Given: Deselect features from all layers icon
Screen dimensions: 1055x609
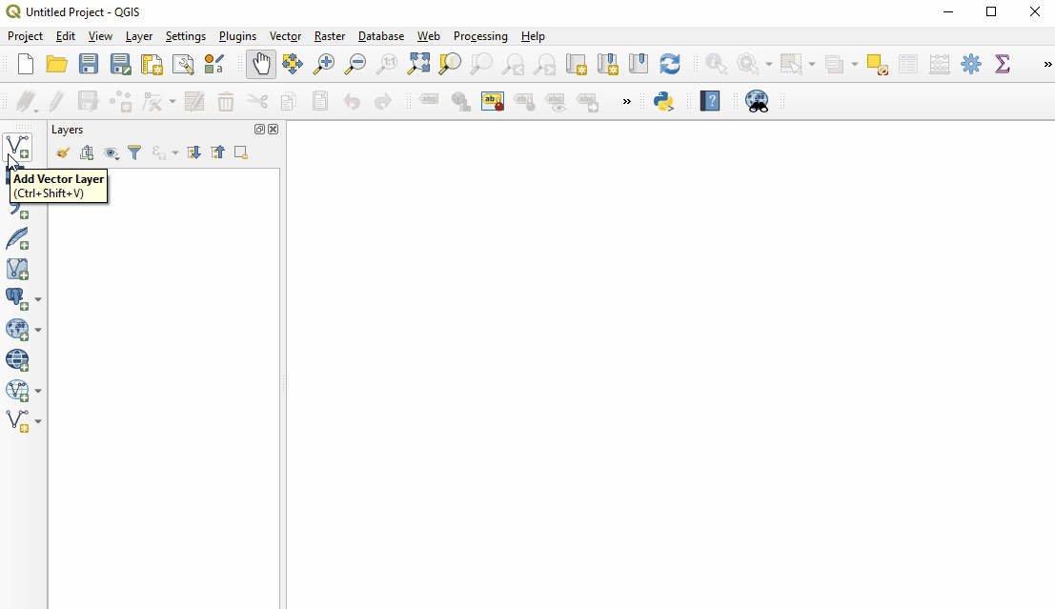Looking at the screenshot, I should 877,64.
